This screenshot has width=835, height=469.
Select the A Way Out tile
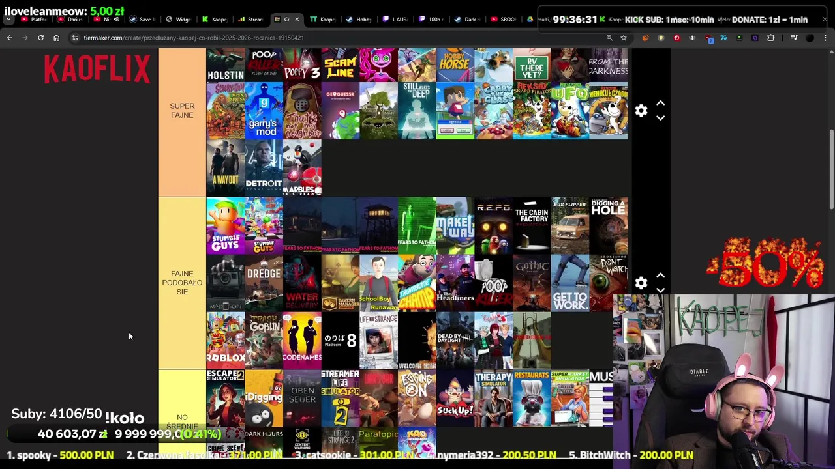pyautogui.click(x=225, y=168)
